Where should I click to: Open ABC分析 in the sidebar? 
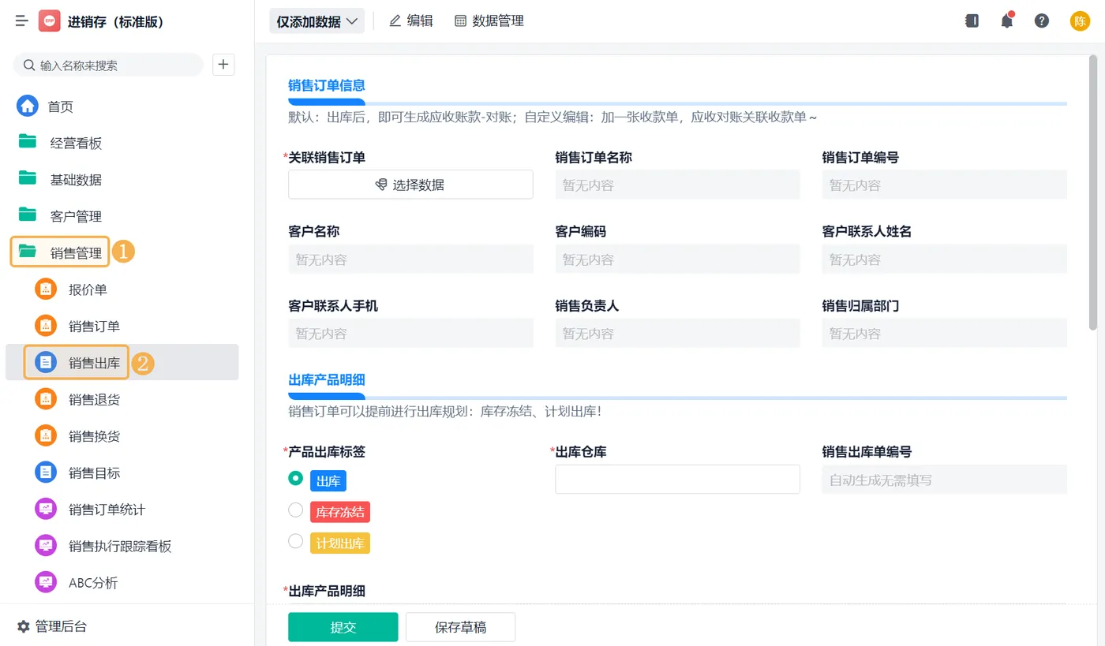(x=93, y=583)
